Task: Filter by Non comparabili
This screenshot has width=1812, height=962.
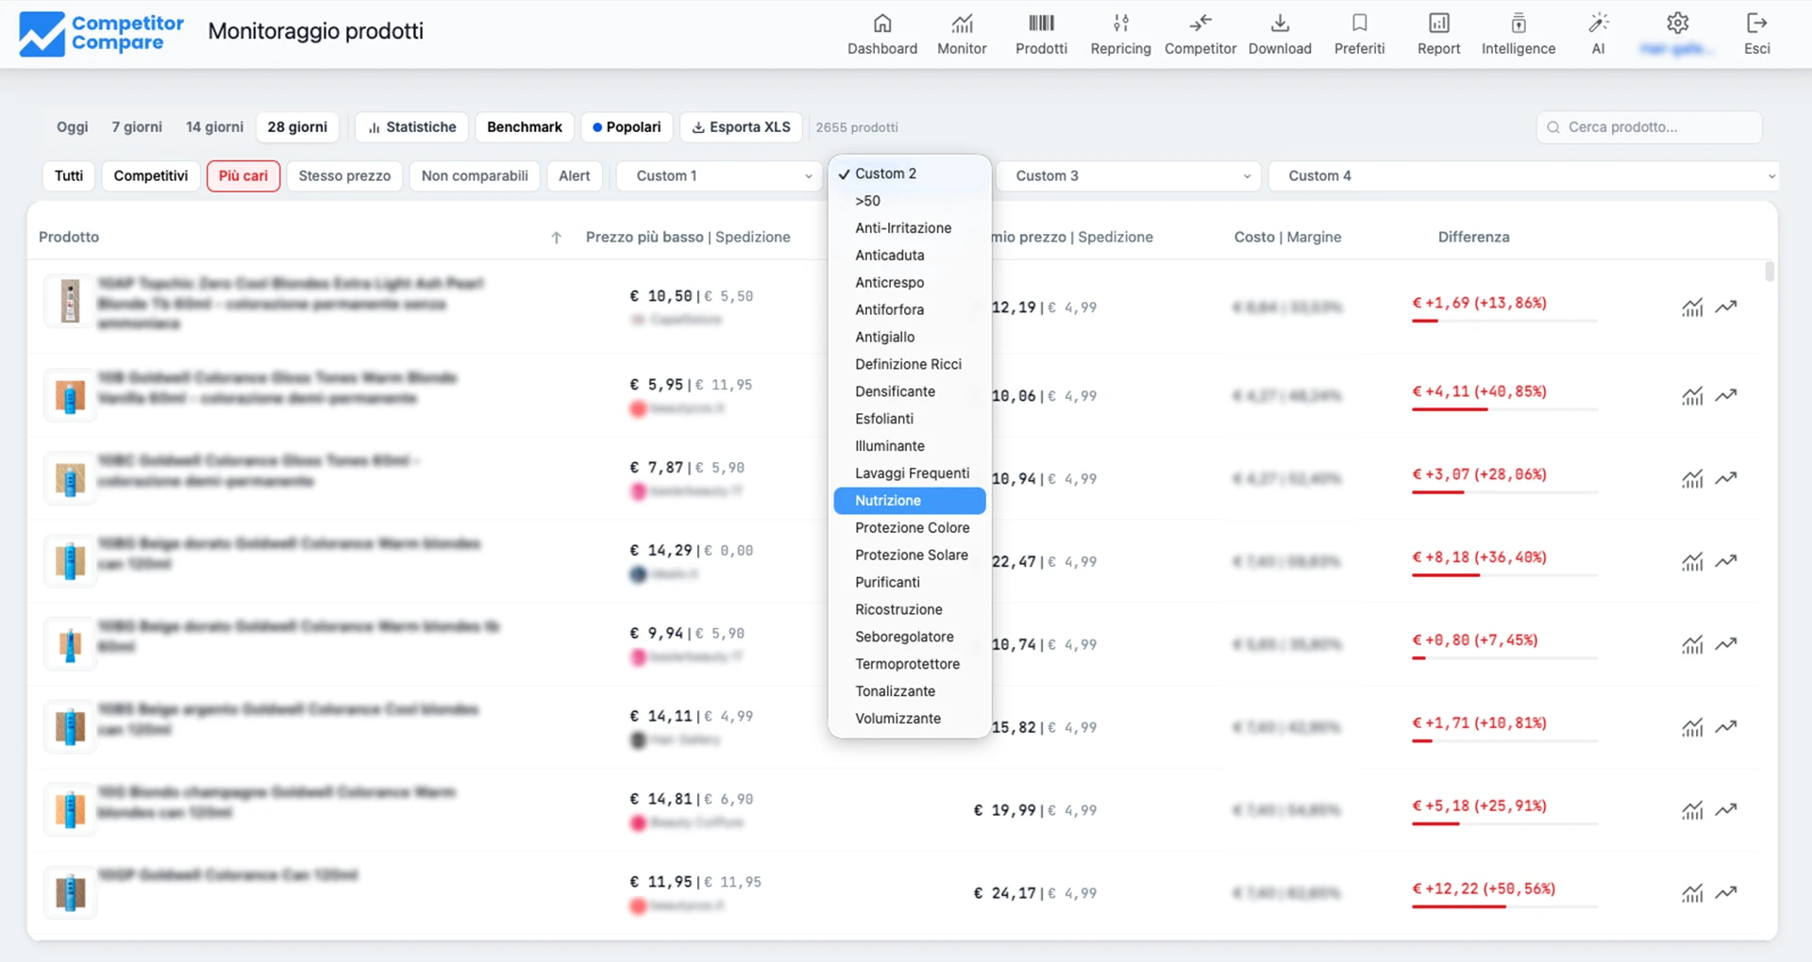Action: click(x=475, y=176)
